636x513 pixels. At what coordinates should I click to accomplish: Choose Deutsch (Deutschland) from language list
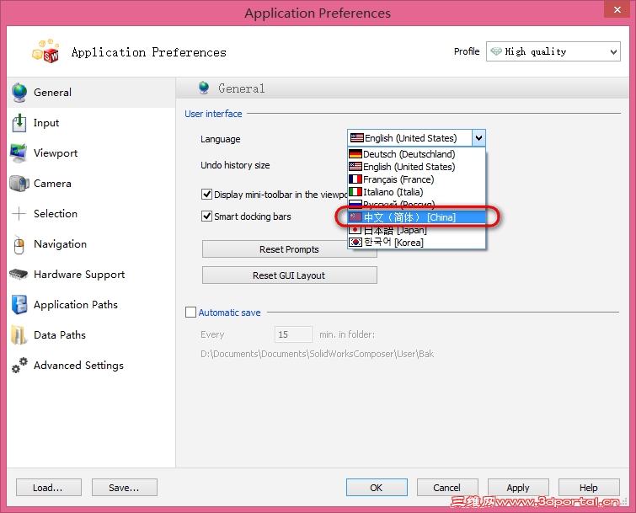(x=409, y=154)
